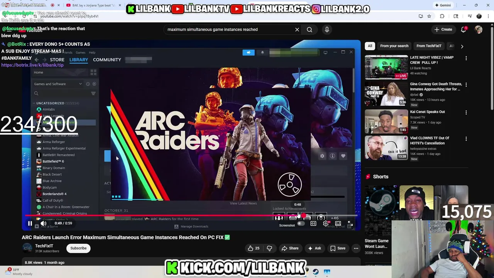
Task: Click the YouTube search magnifier button
Action: (x=310, y=29)
